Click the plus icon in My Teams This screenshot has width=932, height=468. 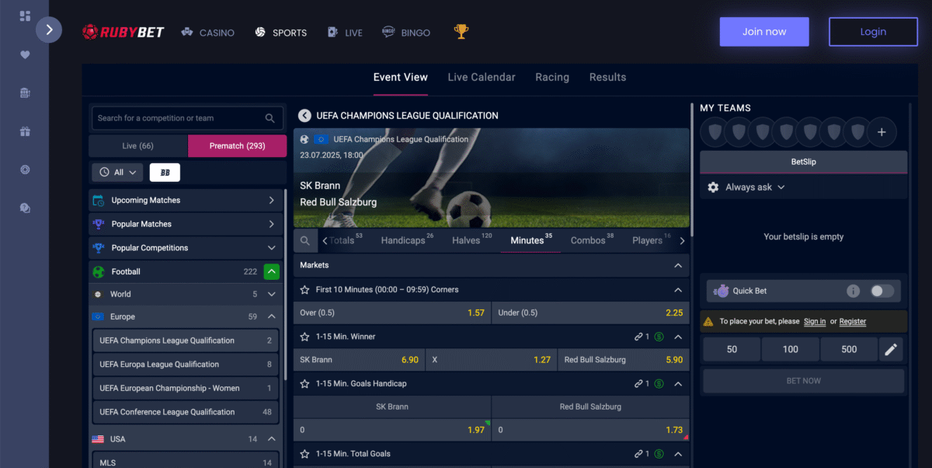(x=882, y=132)
